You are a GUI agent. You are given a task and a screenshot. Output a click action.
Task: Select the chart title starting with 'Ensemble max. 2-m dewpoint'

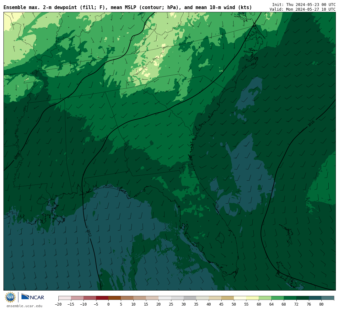(x=127, y=8)
